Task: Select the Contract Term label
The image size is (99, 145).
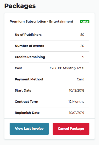Action: click(26, 102)
